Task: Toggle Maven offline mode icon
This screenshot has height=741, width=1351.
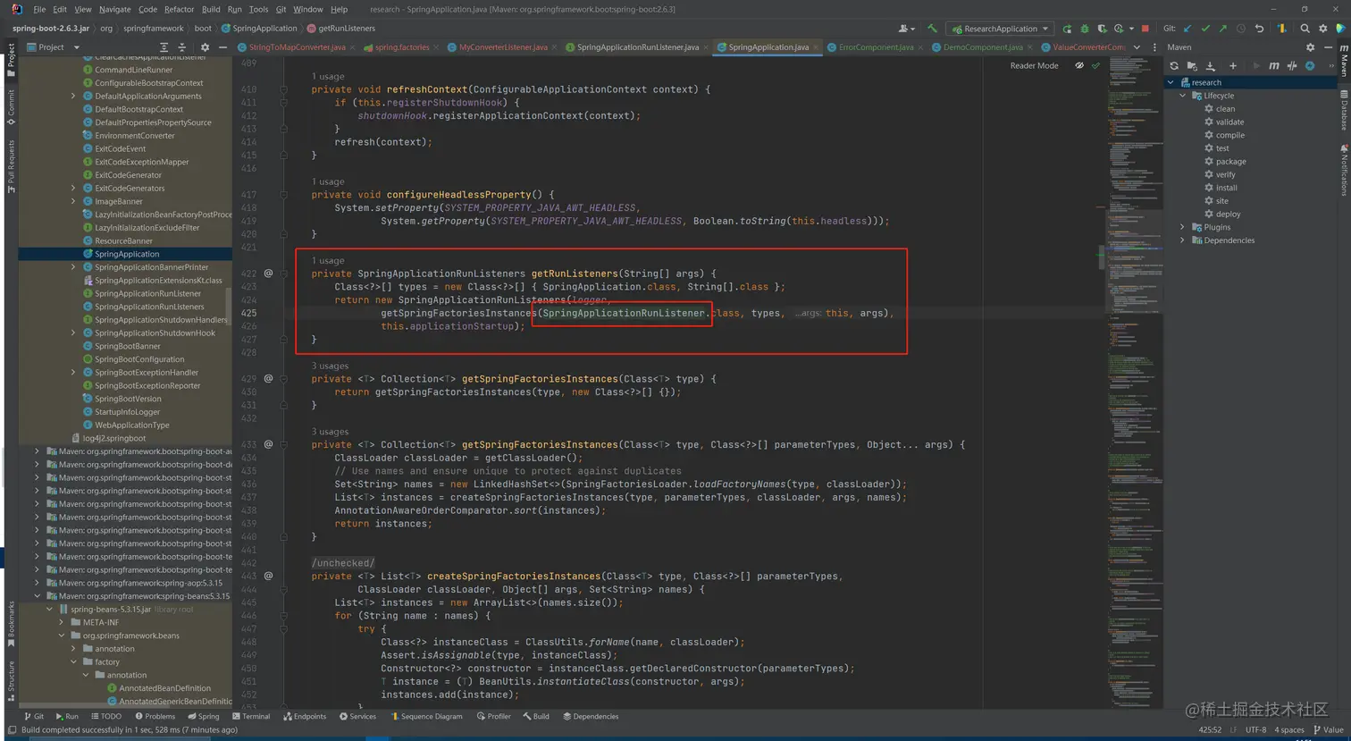Action: [1292, 65]
